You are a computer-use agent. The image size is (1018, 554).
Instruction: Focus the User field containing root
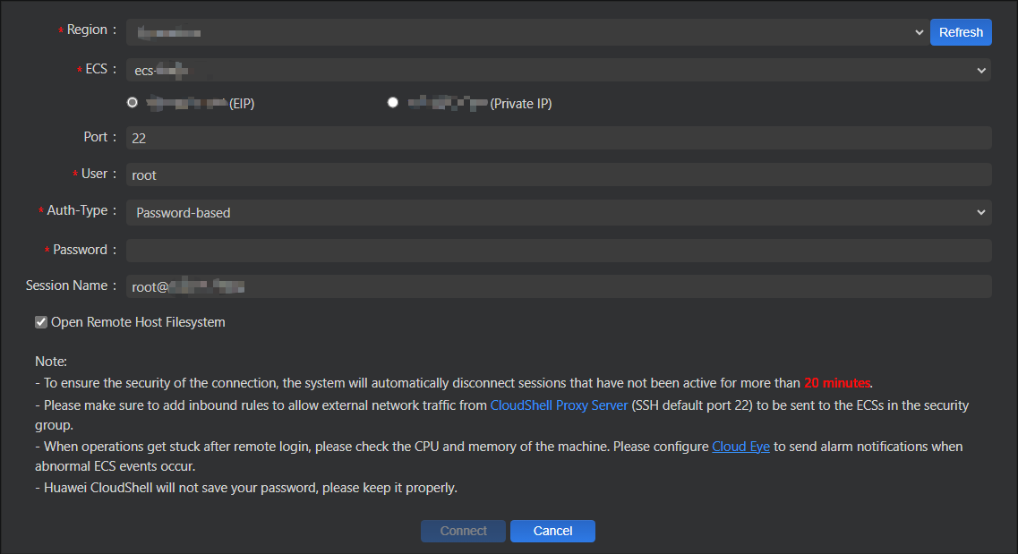click(x=558, y=175)
